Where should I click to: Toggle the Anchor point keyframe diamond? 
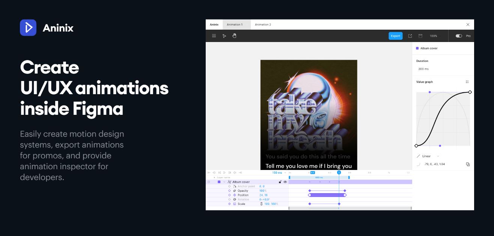(x=229, y=186)
